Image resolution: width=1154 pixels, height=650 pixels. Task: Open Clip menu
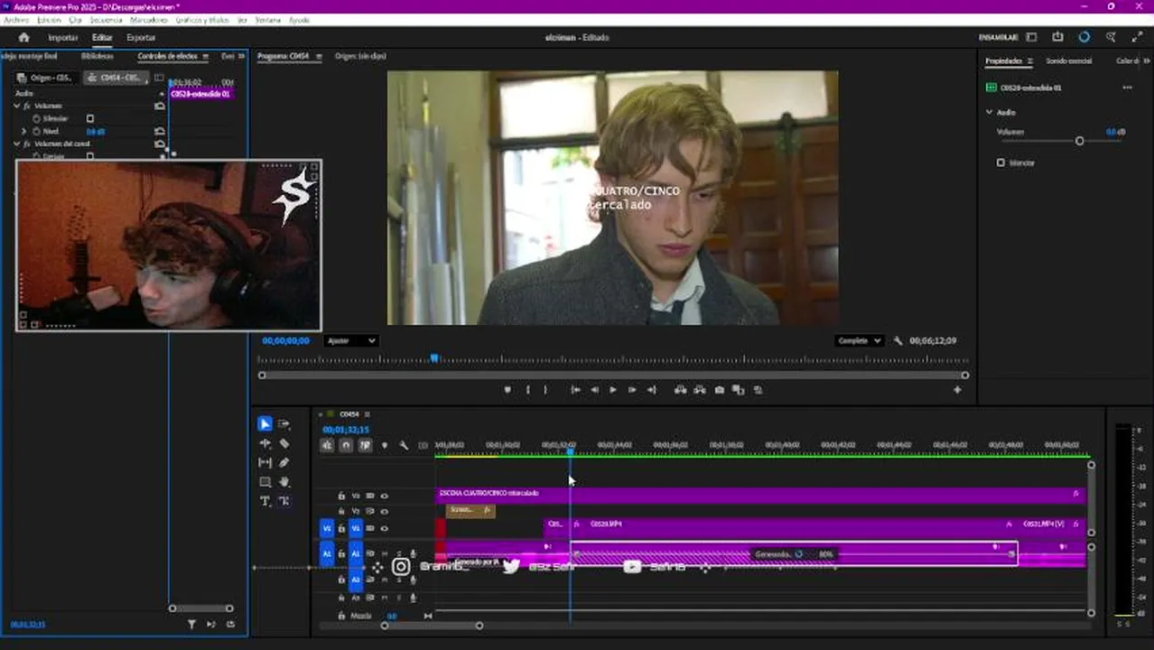pyautogui.click(x=75, y=20)
